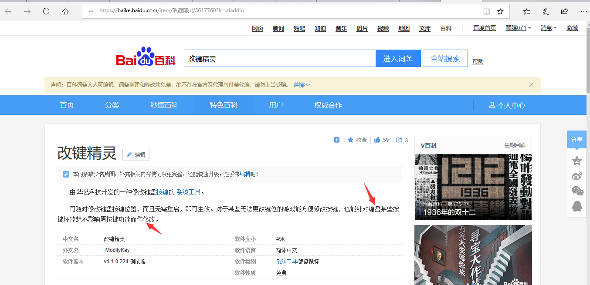Screen dimensions: 590x285
Task: Click the sidebar favorite star icon
Action: [x=577, y=161]
